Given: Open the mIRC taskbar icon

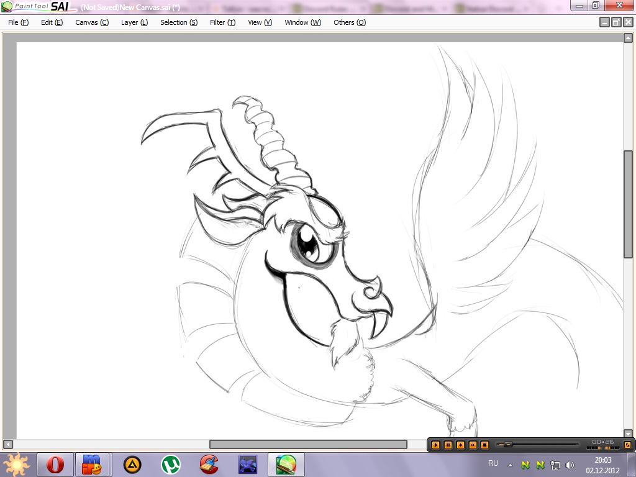Looking at the screenshot, I should click(92, 465).
